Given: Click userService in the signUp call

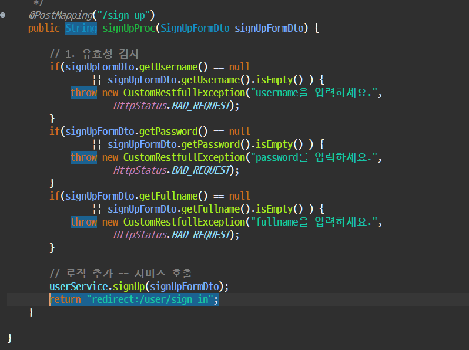Looking at the screenshot, I should (x=78, y=287).
